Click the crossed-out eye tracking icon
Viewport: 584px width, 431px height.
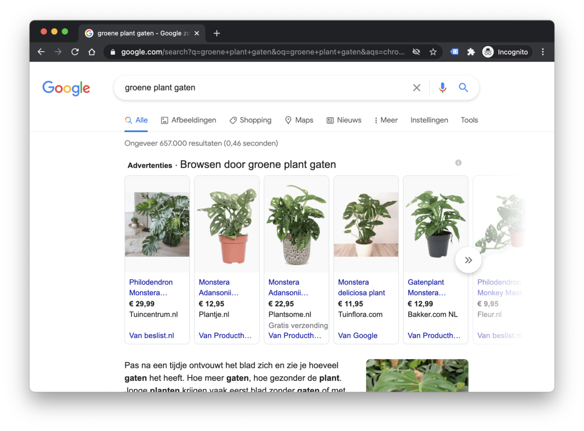click(416, 52)
